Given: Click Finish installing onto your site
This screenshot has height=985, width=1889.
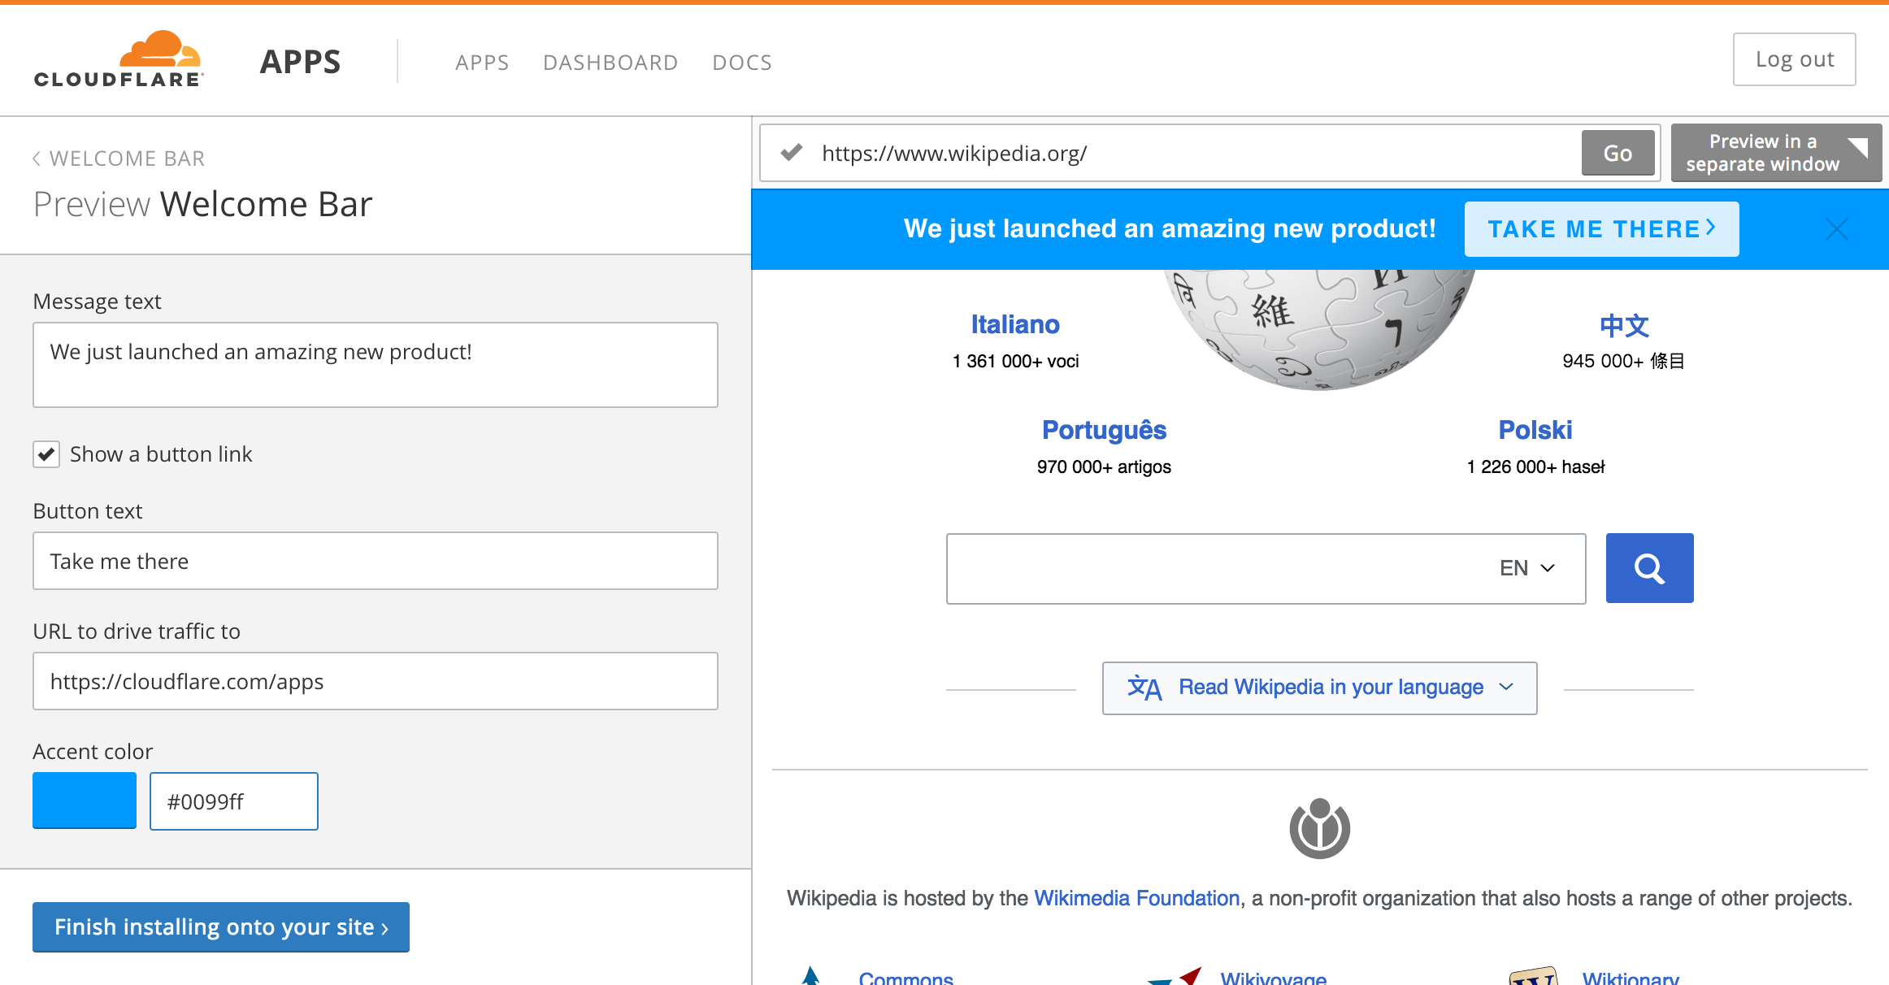Looking at the screenshot, I should 221,927.
